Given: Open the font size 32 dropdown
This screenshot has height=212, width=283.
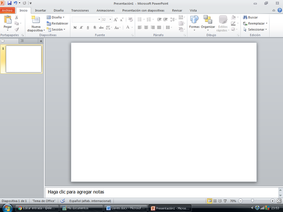Looking at the screenshot, I should 110,20.
